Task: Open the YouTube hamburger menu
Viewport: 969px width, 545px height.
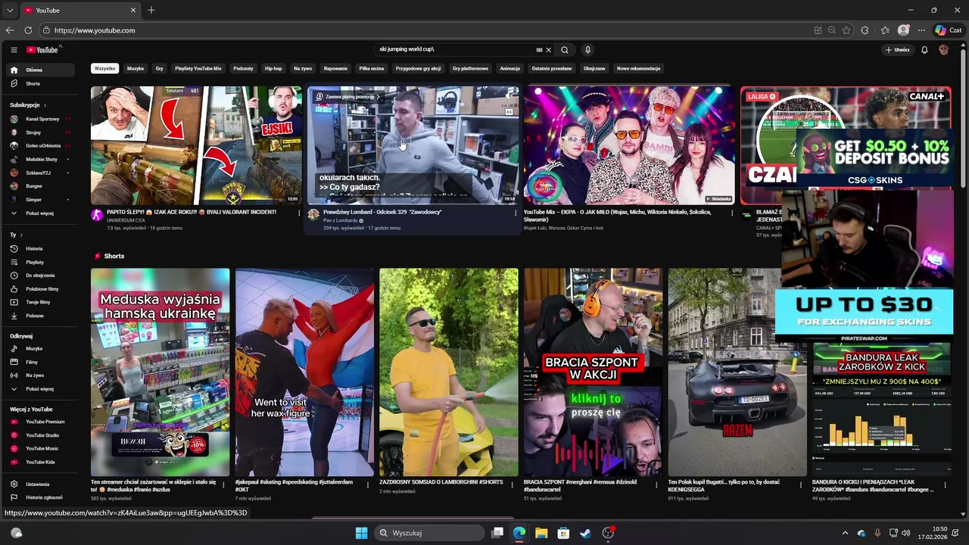Action: (x=14, y=50)
